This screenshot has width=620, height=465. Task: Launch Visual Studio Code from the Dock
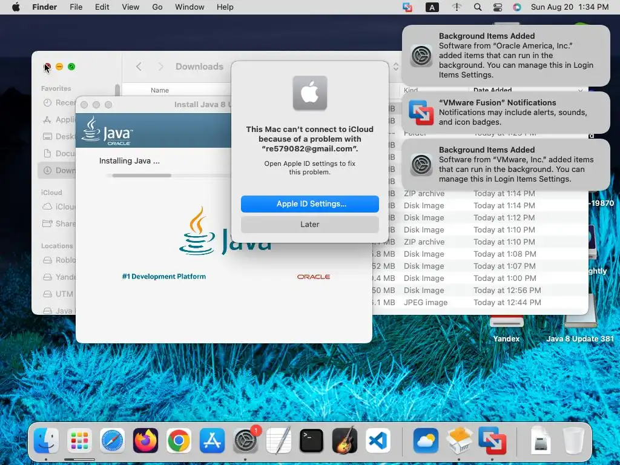tap(378, 441)
